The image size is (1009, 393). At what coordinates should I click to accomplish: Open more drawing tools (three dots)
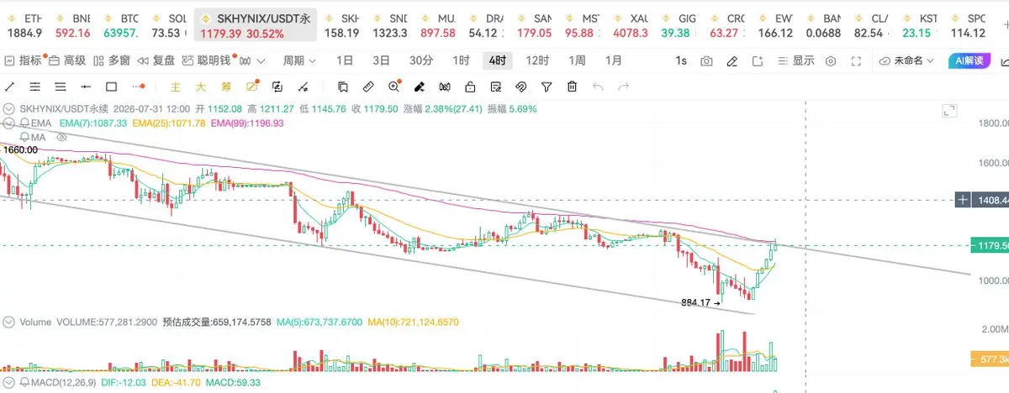pyautogui.click(x=138, y=86)
